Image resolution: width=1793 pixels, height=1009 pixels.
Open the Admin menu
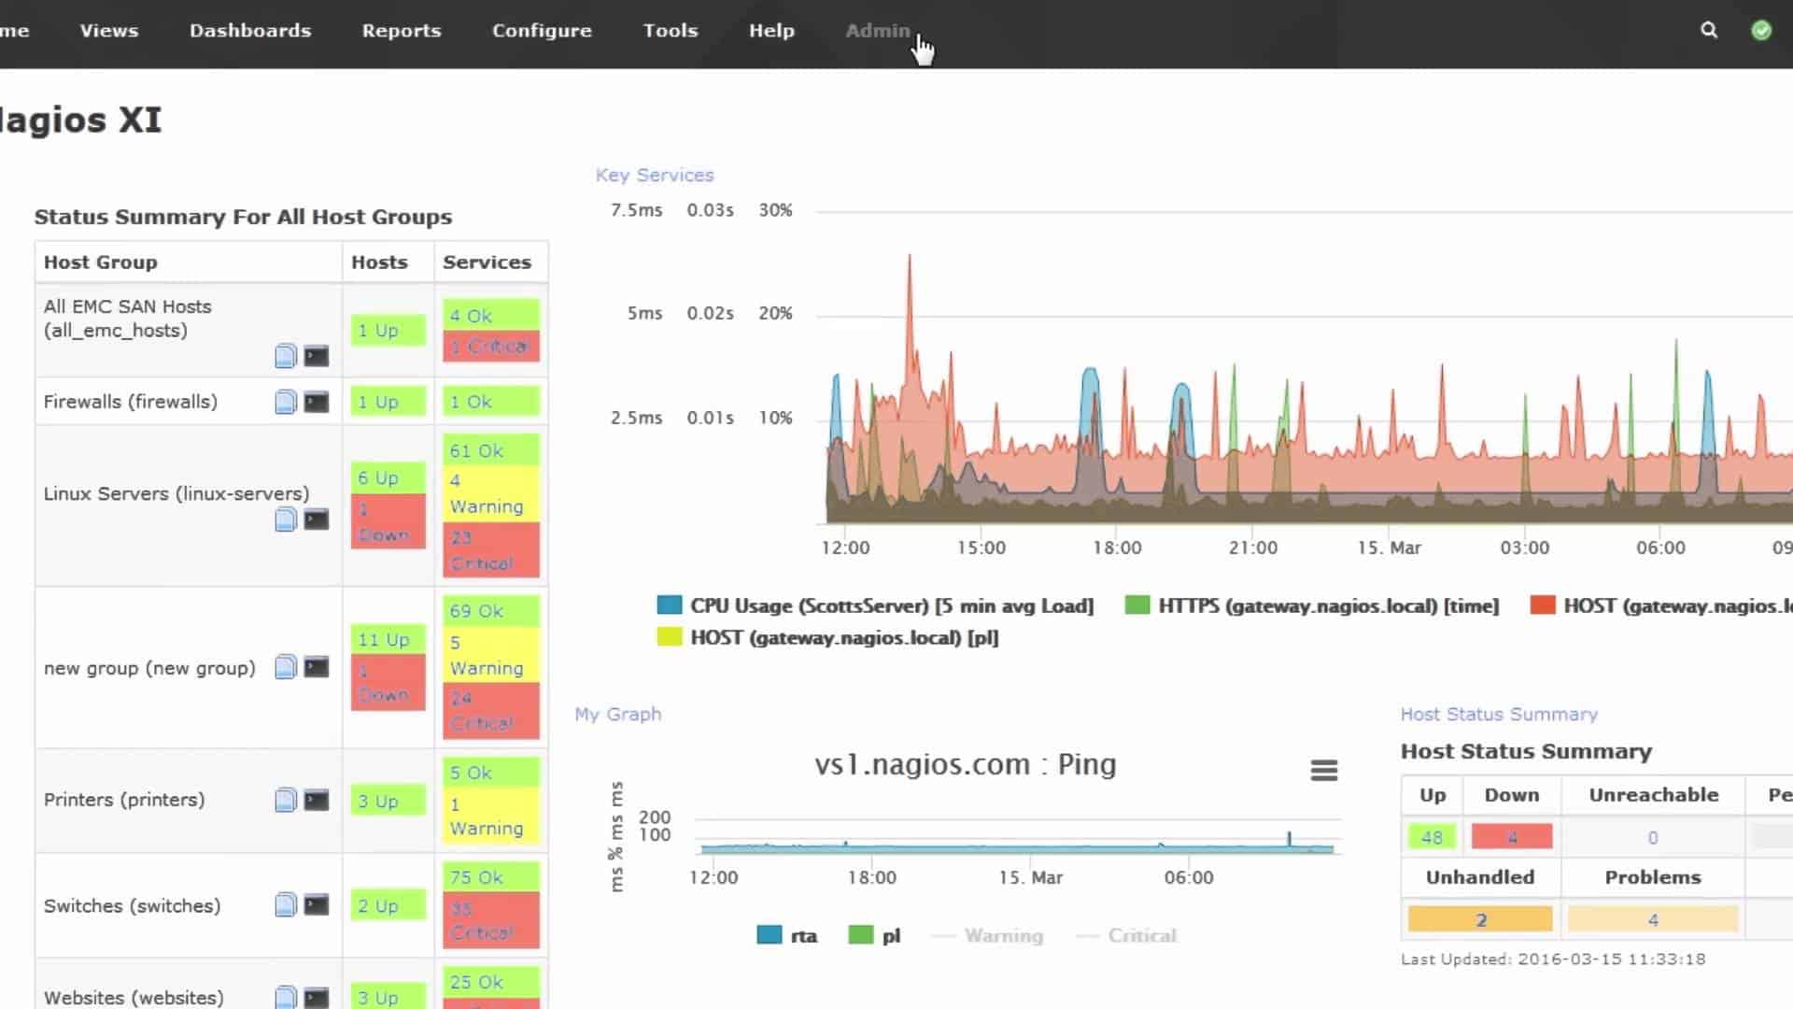(878, 30)
